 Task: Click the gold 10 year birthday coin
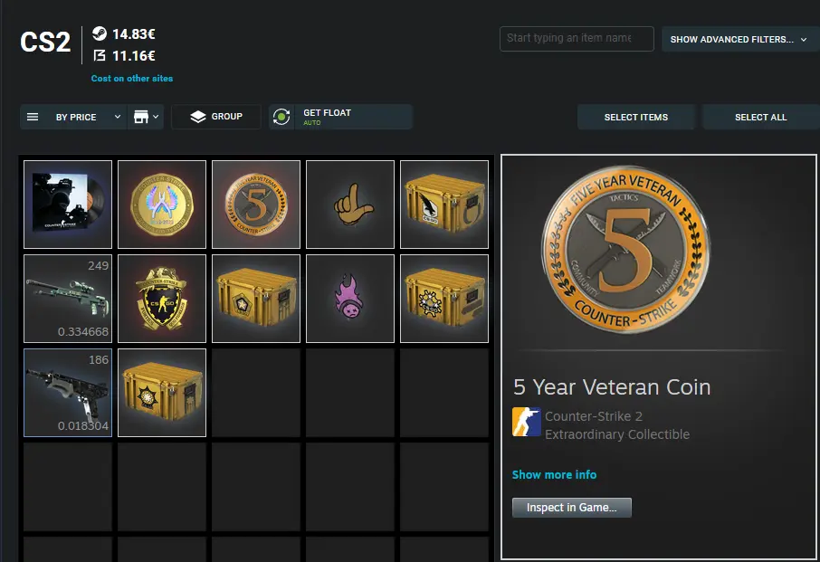pos(162,205)
